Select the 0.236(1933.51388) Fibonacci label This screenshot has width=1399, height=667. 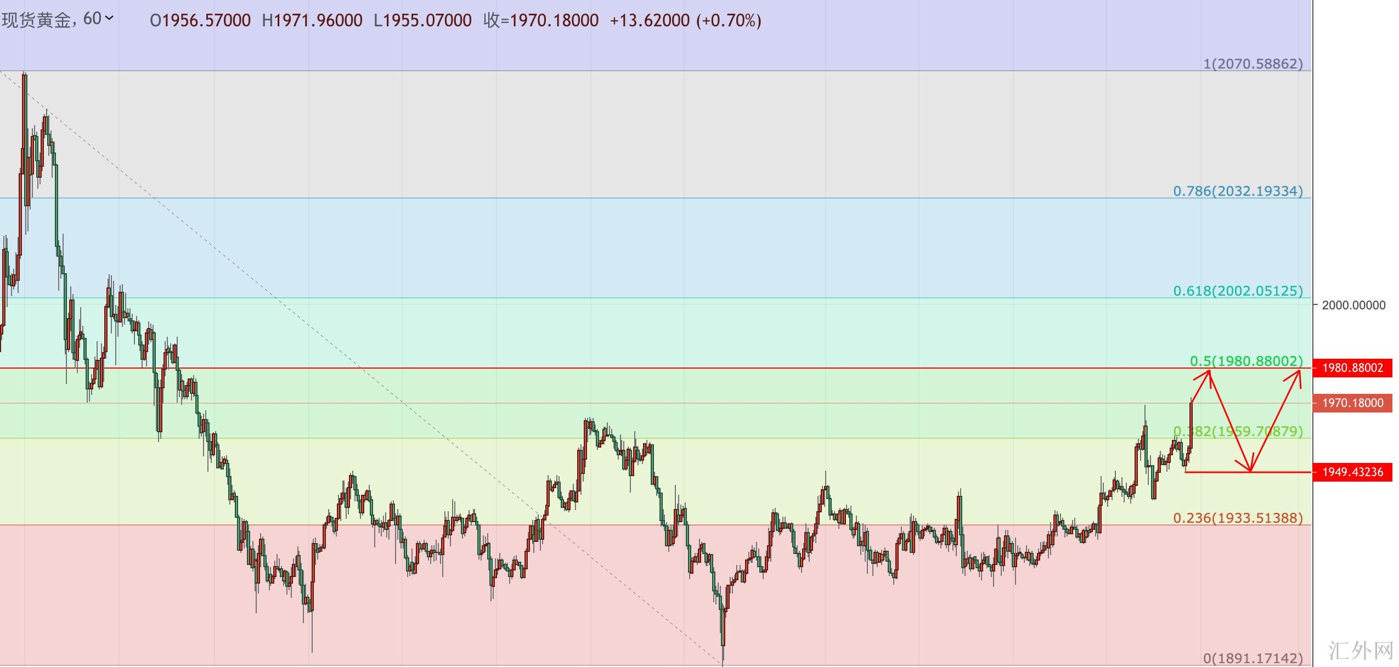1237,518
